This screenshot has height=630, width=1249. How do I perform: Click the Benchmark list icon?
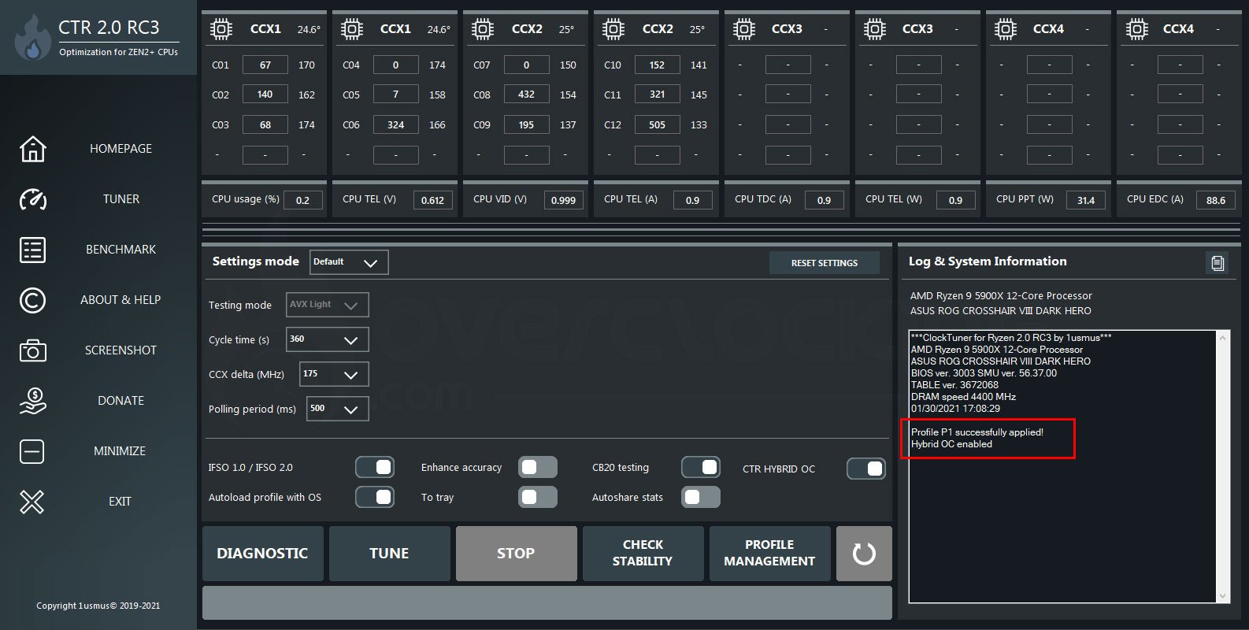point(32,250)
